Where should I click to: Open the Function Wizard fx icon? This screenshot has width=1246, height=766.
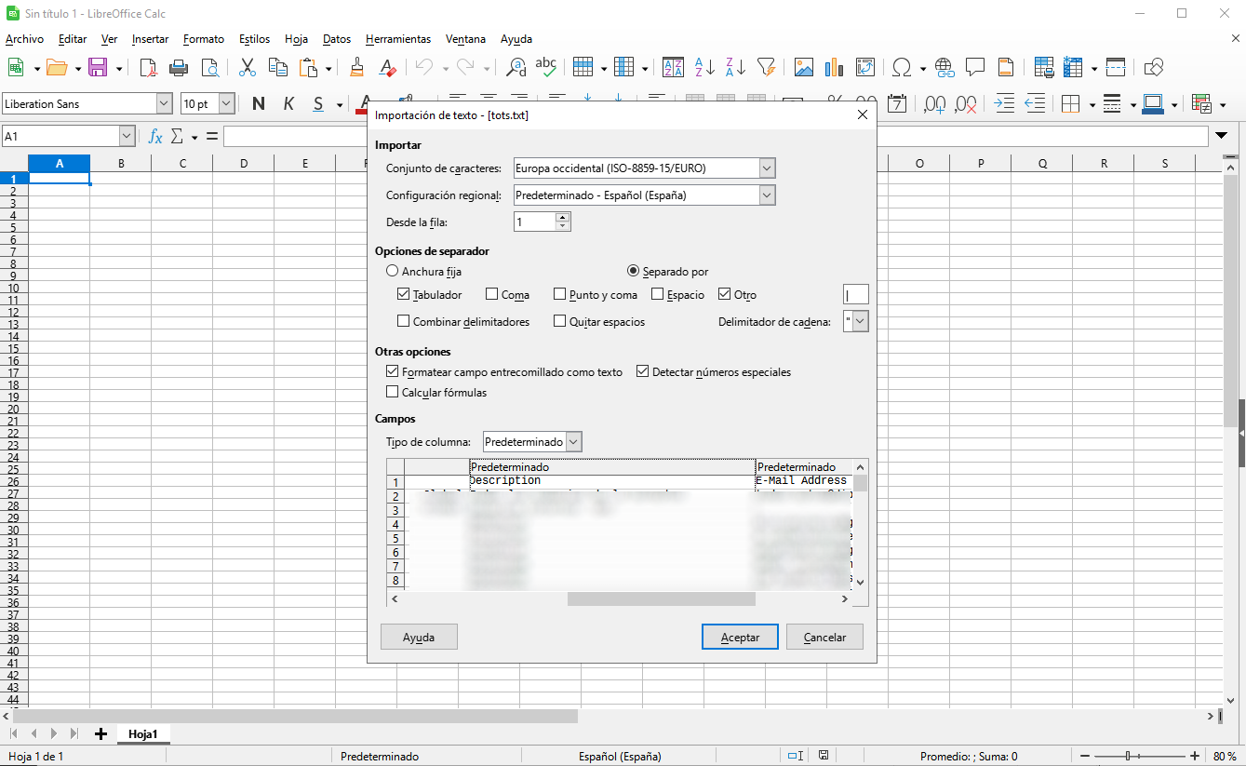coord(155,137)
